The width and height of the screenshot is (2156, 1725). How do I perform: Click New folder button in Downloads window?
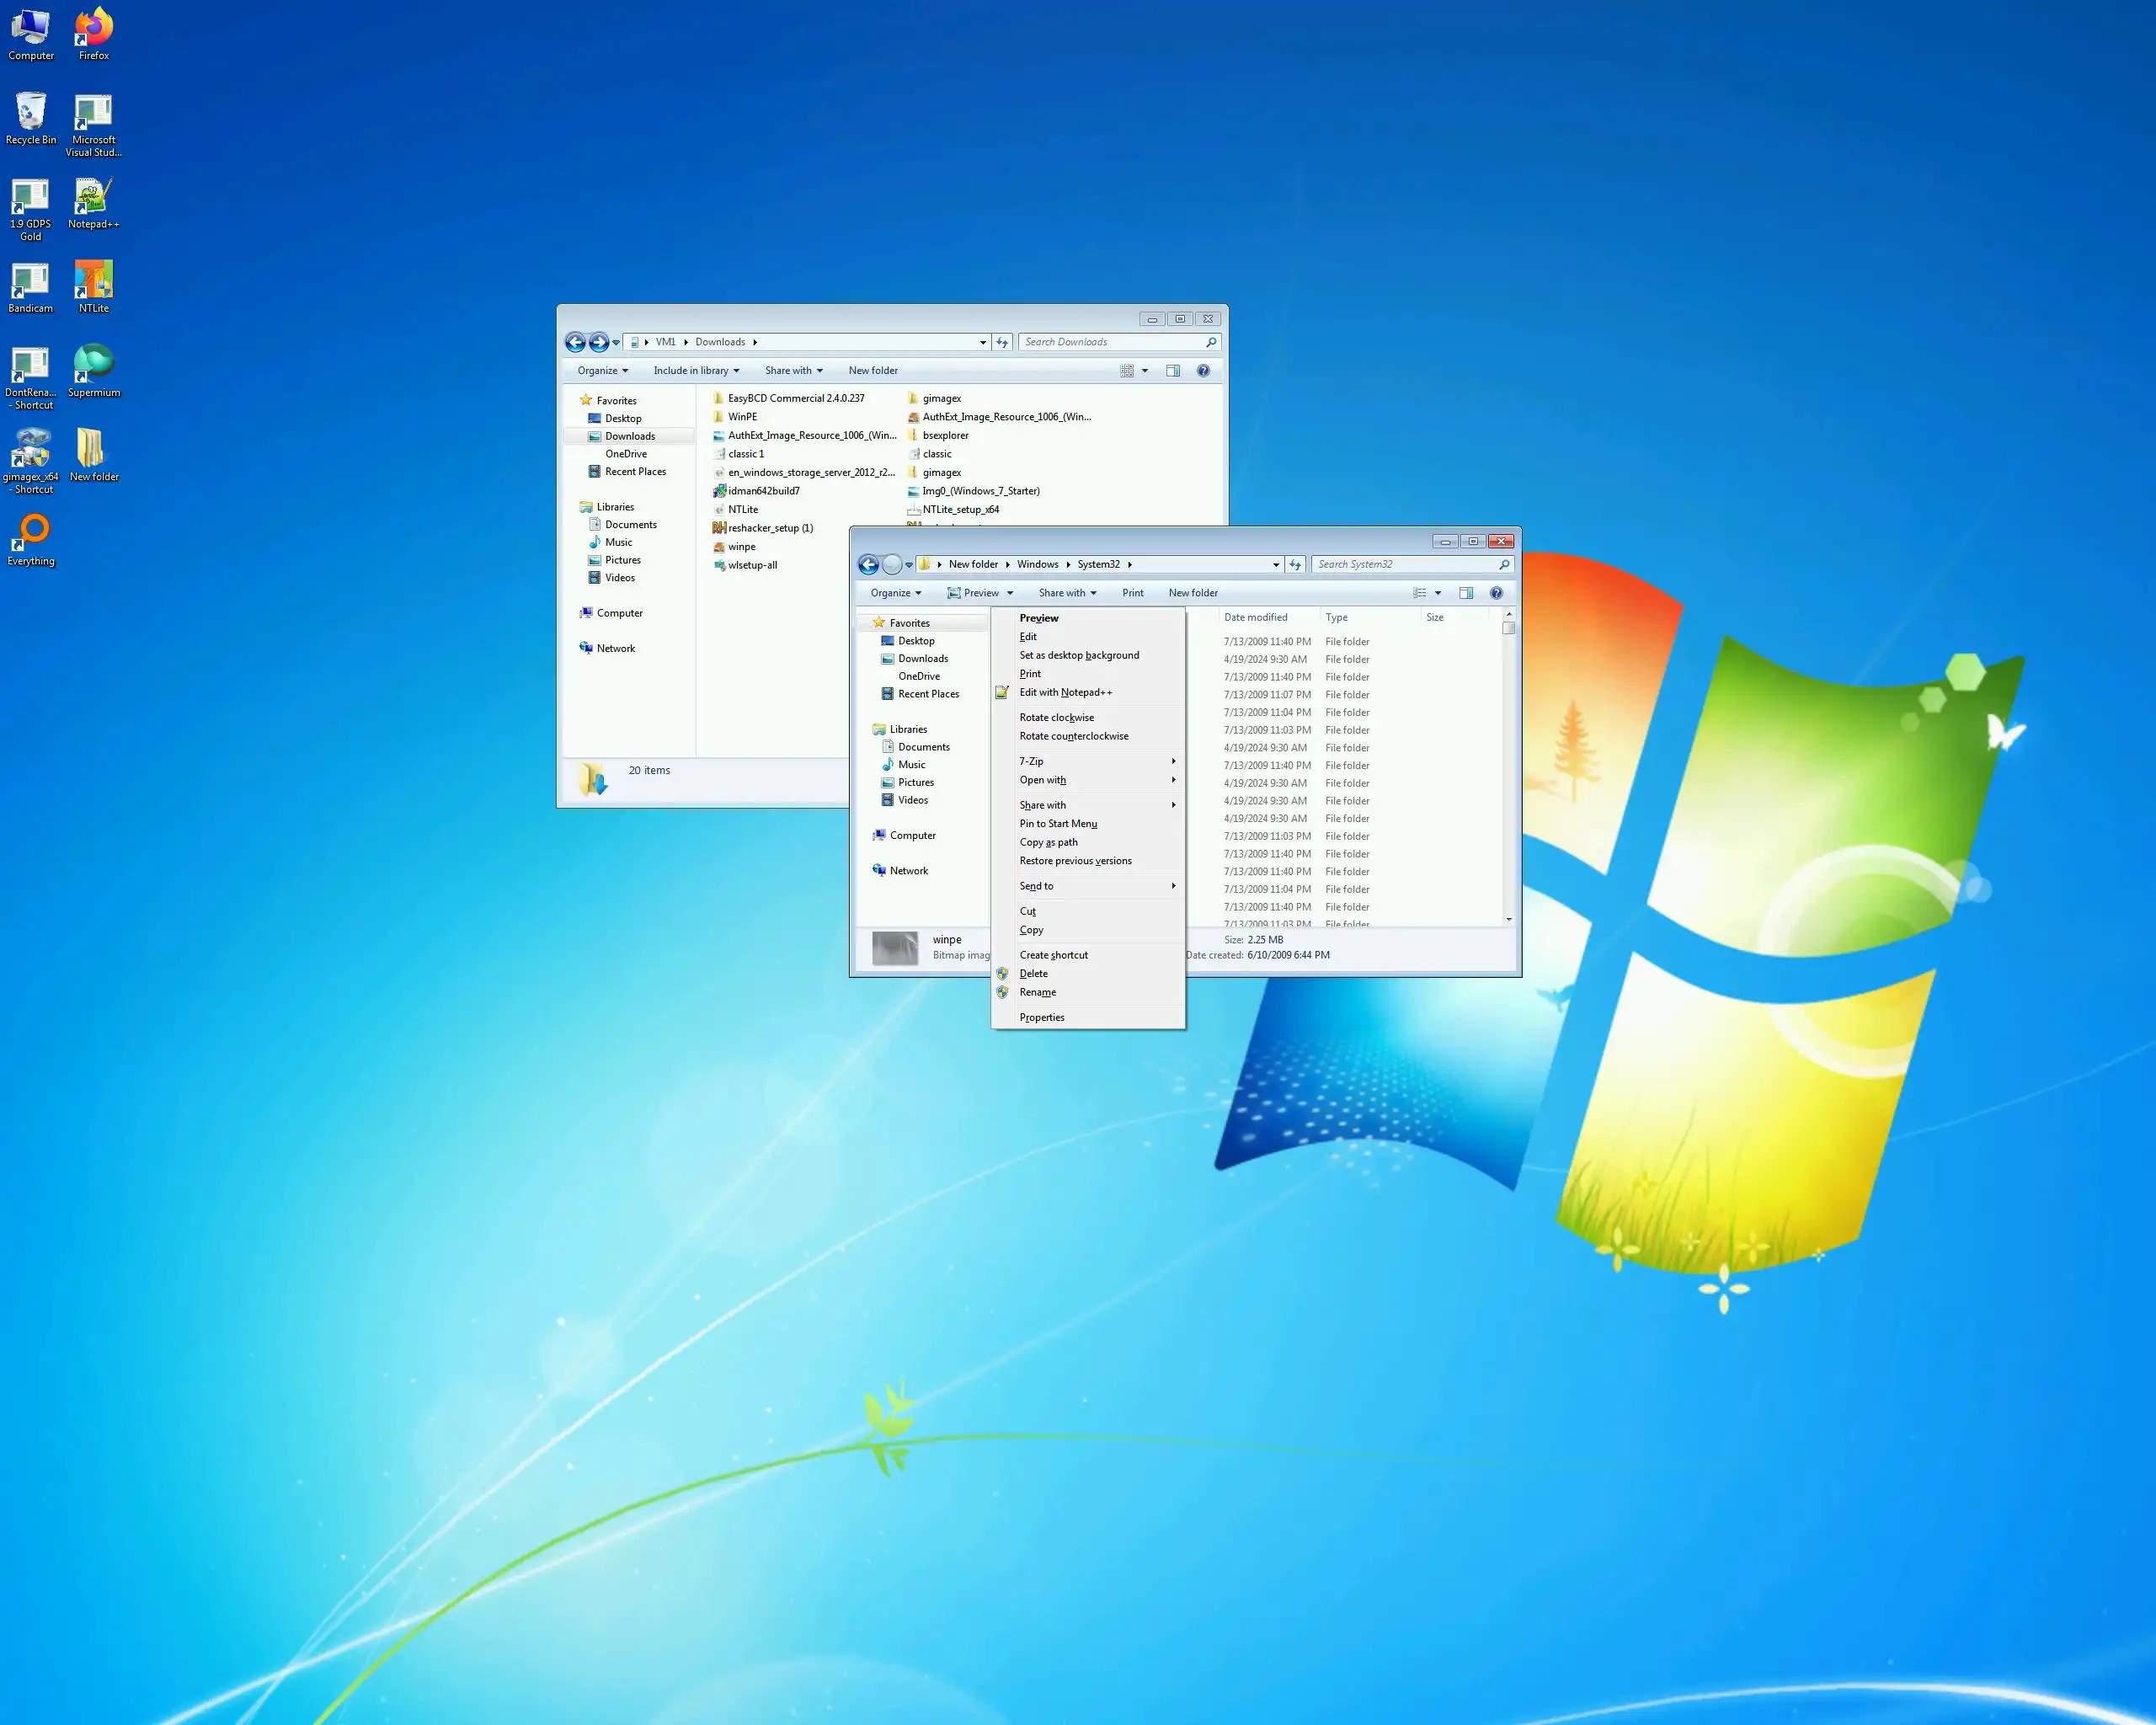tap(872, 371)
